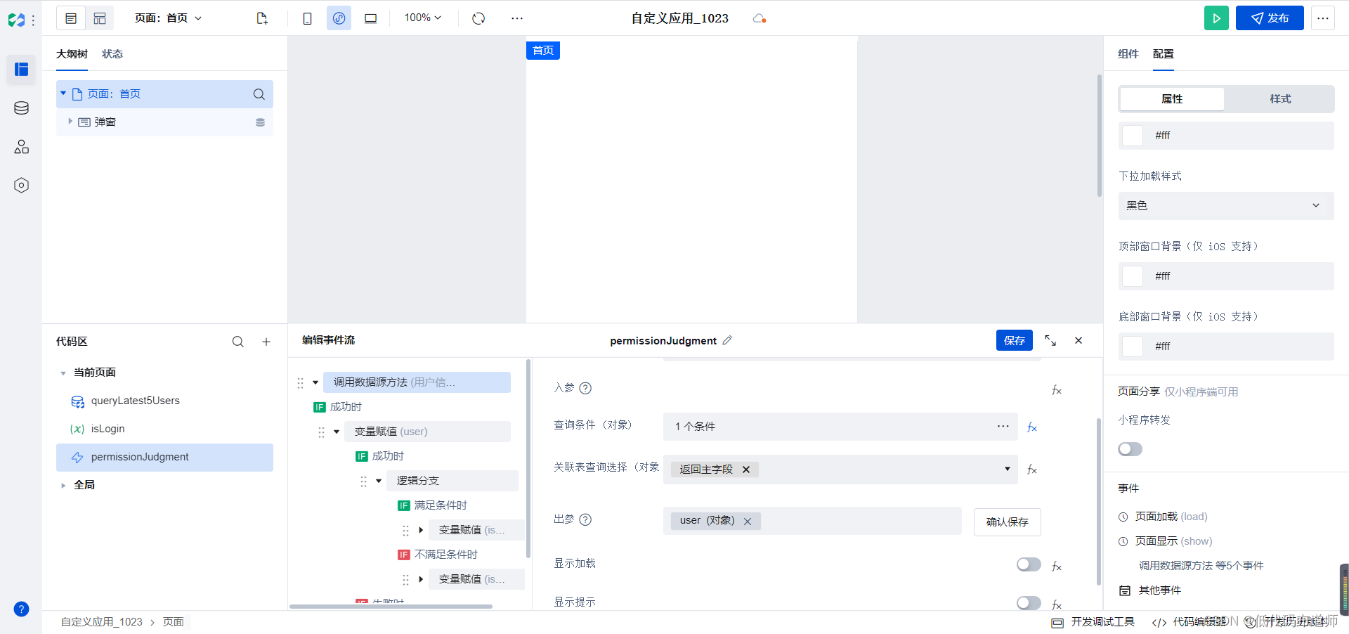The width and height of the screenshot is (1349, 634).
Task: Select the 属性 segment tab
Action: pos(1172,99)
